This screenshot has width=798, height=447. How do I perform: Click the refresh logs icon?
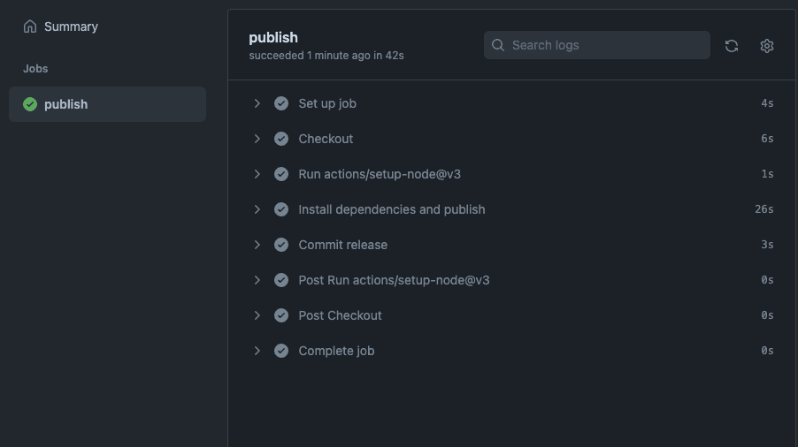(x=732, y=46)
